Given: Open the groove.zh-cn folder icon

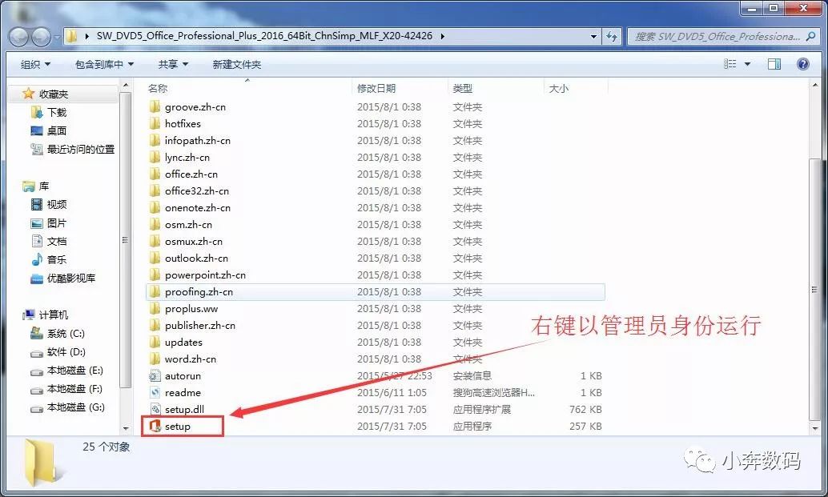Looking at the screenshot, I should pyautogui.click(x=155, y=107).
